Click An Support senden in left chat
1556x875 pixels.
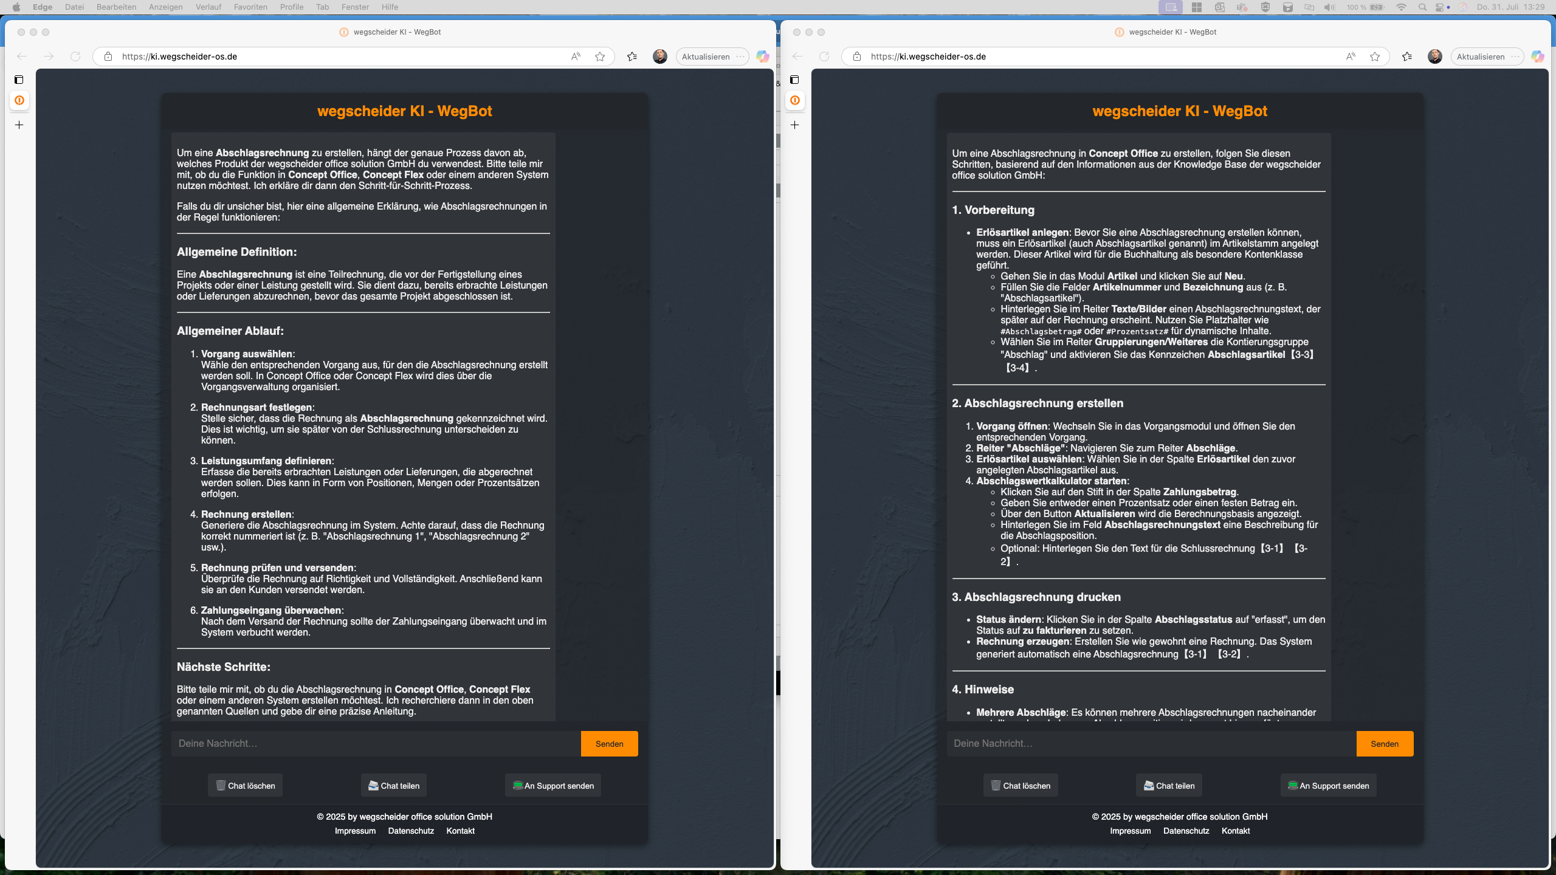553,786
